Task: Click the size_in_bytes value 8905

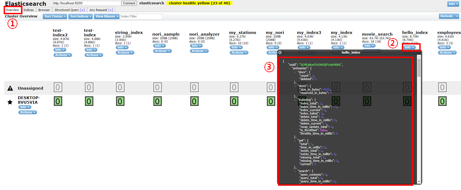Action: point(326,89)
